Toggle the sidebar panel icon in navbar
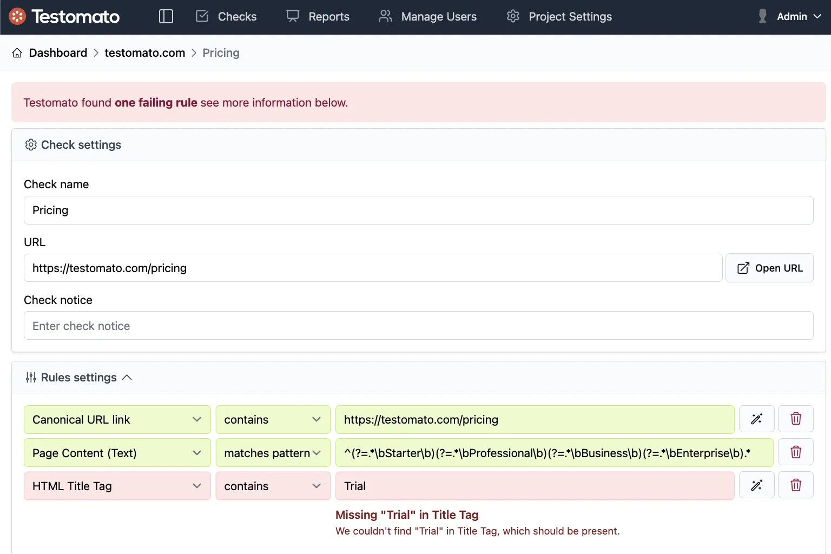This screenshot has height=554, width=831. pos(166,16)
